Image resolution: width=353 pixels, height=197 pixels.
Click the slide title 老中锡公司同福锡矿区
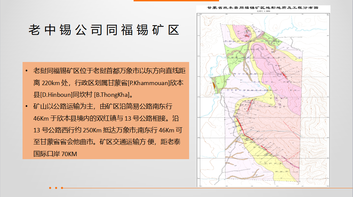point(103,30)
